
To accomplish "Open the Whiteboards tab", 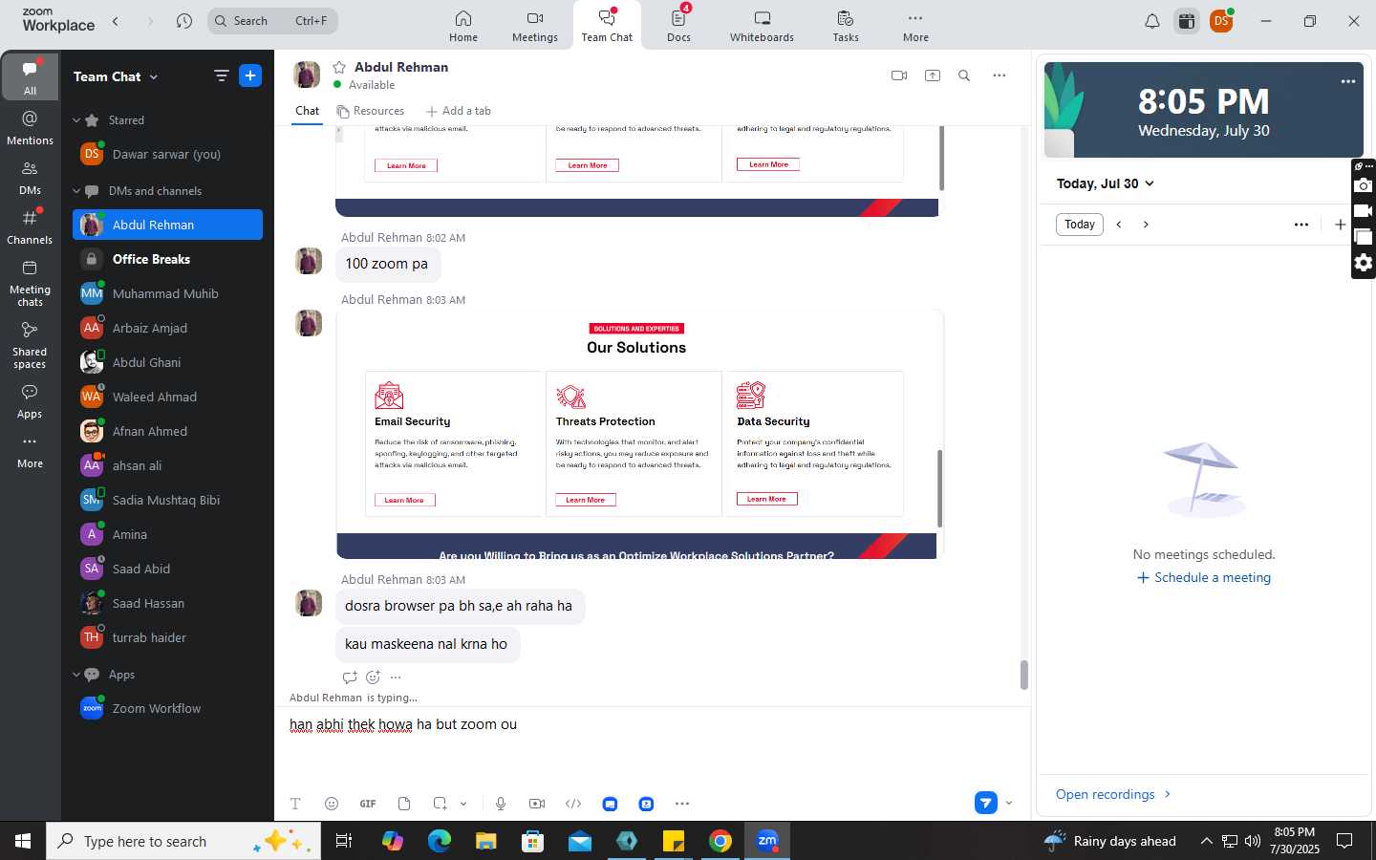I will (762, 26).
